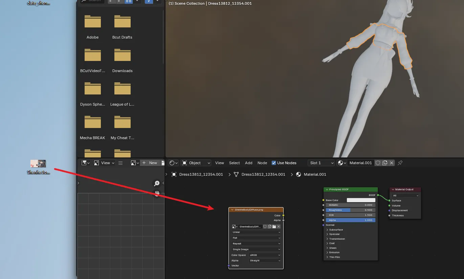The height and width of the screenshot is (279, 464).
Task: Open image file with folder icon in node
Action: (274, 227)
